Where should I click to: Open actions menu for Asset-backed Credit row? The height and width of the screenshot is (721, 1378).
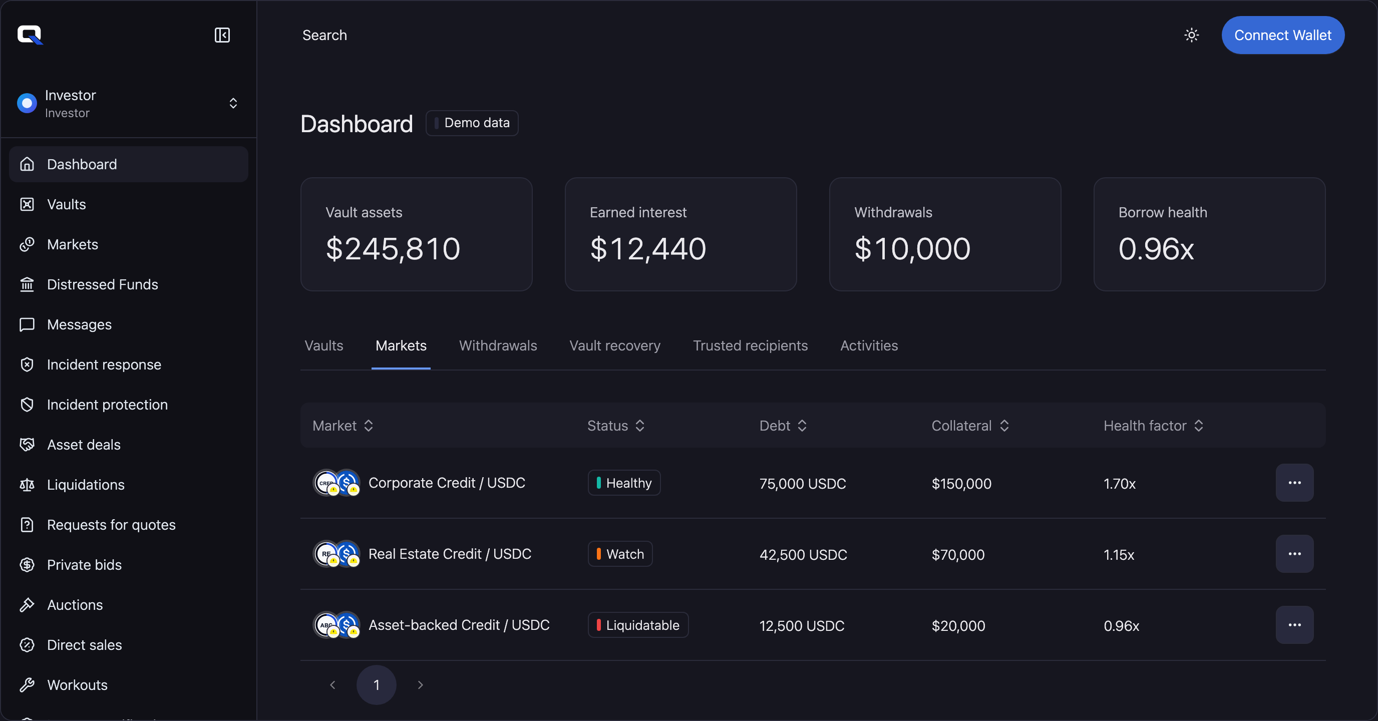point(1294,625)
